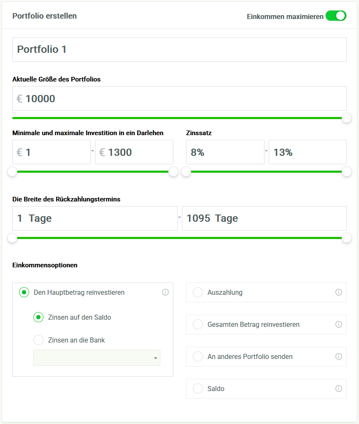The image size is (359, 424).
Task: Choose Zinsen auf den Saldo radio
Action: point(38,317)
